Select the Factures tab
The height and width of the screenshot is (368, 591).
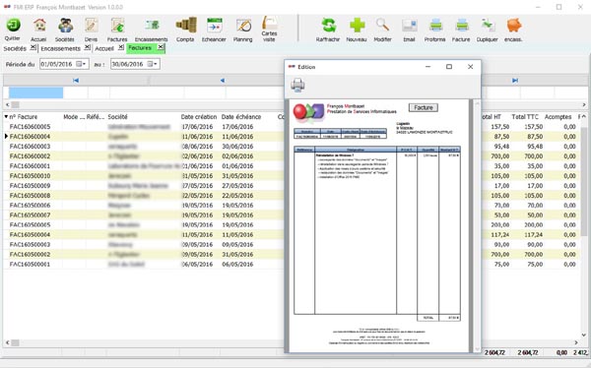[x=140, y=48]
